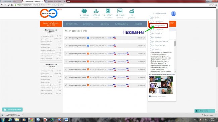
Task: Open the Сертификат link for loan #218772
Action: click(x=121, y=85)
